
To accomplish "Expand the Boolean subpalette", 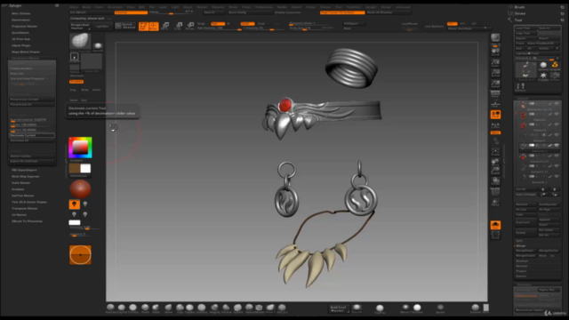I will point(522,260).
